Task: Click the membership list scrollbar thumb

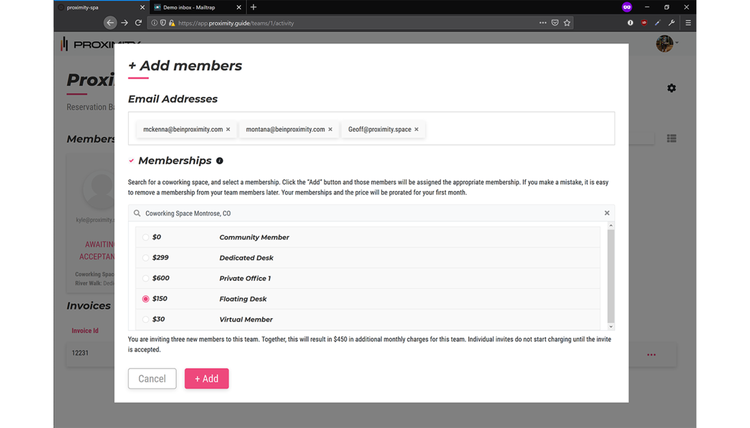Action: coord(611,276)
